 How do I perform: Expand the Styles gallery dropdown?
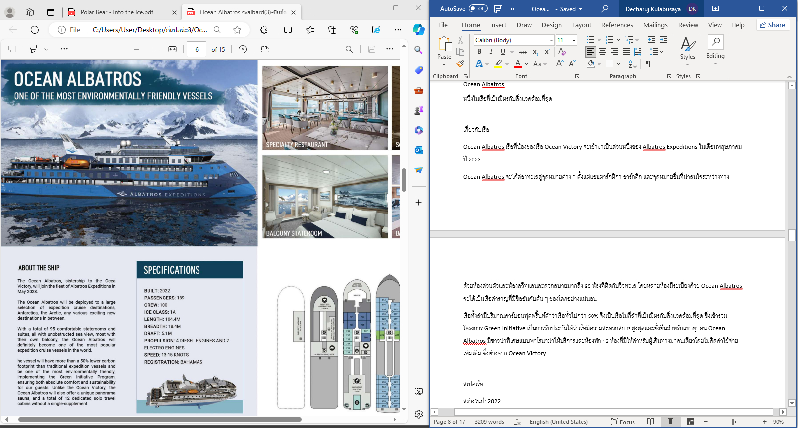(x=688, y=64)
